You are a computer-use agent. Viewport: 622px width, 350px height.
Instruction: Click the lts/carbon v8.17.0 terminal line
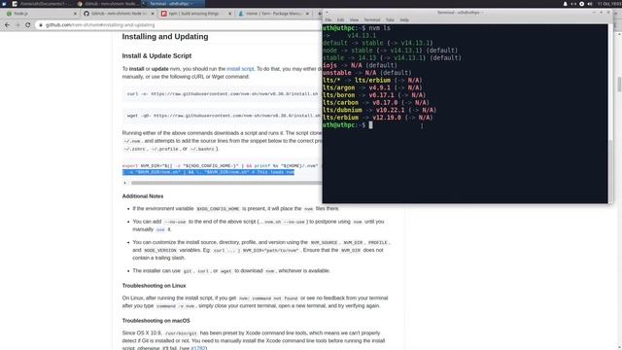pos(376,103)
